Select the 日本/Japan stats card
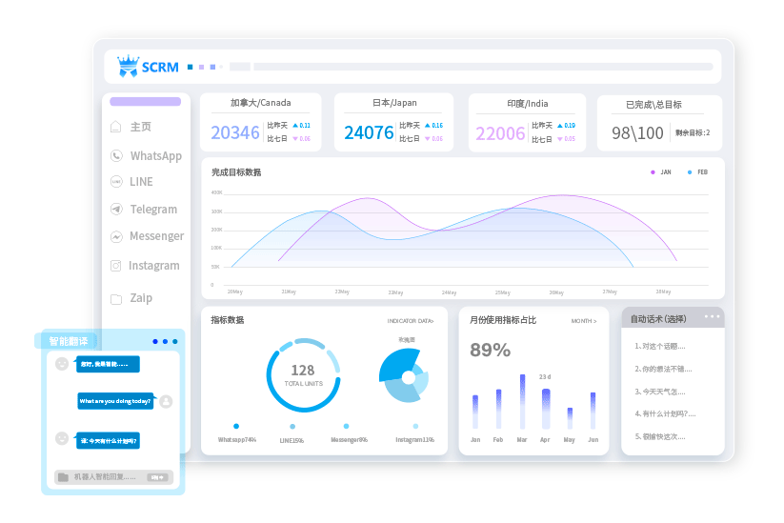The width and height of the screenshot is (784, 523). [x=394, y=123]
